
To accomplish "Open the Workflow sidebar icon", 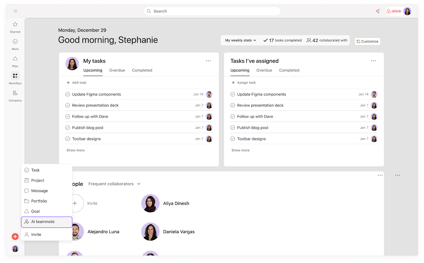I will pos(15,76).
